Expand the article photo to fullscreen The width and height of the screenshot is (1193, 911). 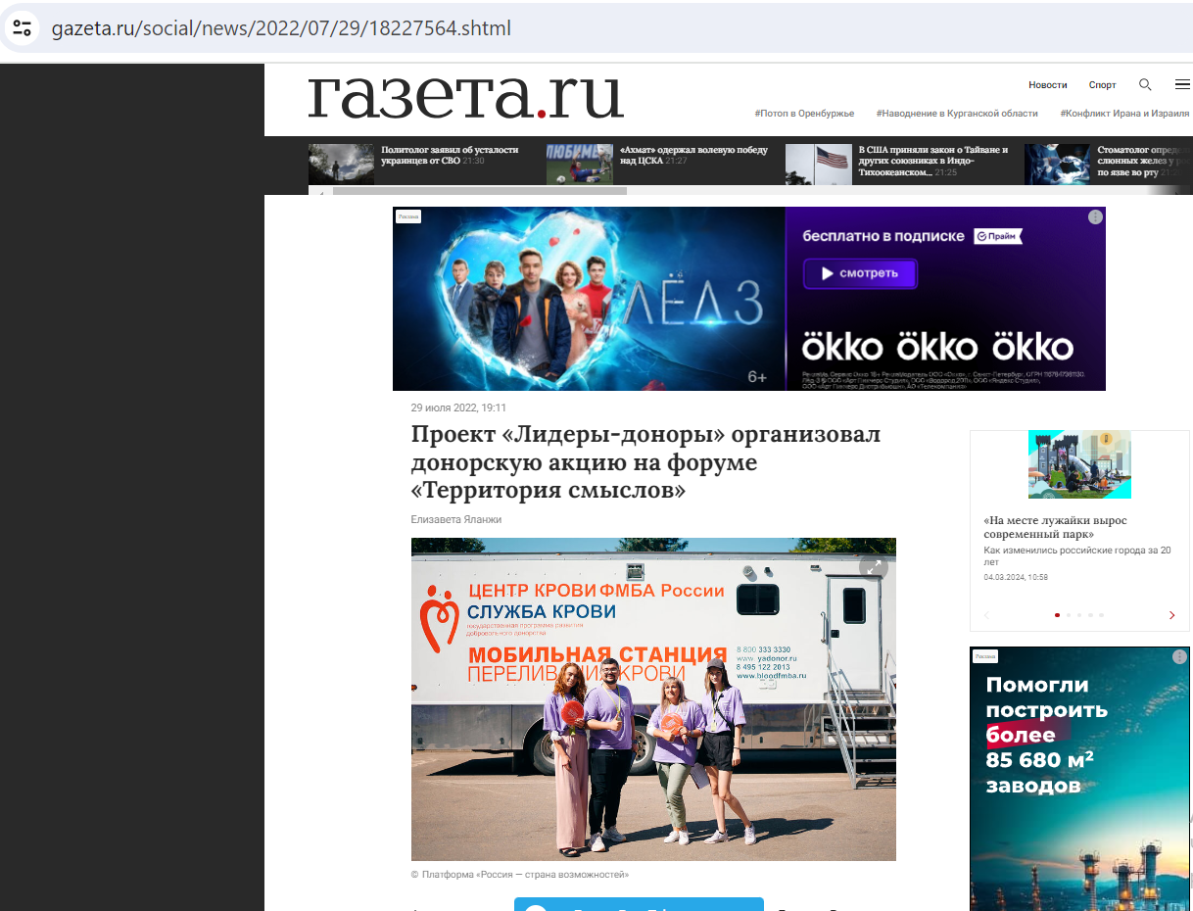point(872,566)
